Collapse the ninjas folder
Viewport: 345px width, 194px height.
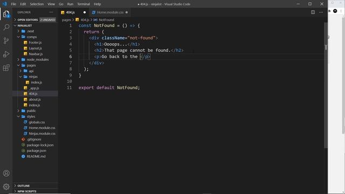[35, 77]
